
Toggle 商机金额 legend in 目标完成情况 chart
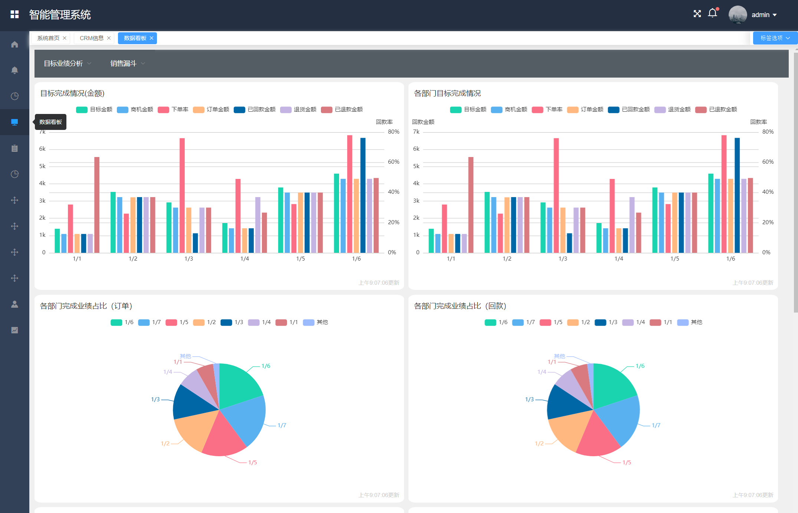[135, 110]
